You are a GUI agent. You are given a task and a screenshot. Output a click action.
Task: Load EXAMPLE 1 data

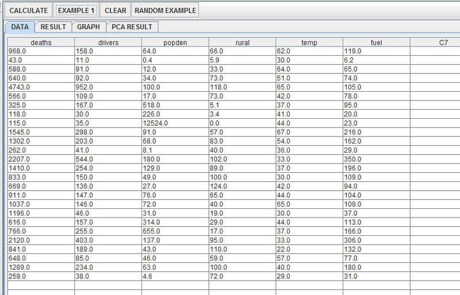pos(76,10)
